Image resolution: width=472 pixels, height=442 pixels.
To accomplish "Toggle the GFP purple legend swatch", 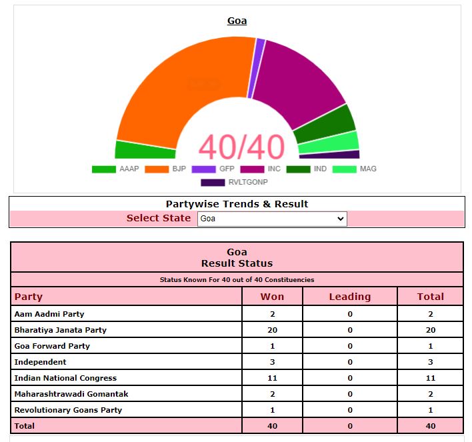I will click(x=204, y=169).
